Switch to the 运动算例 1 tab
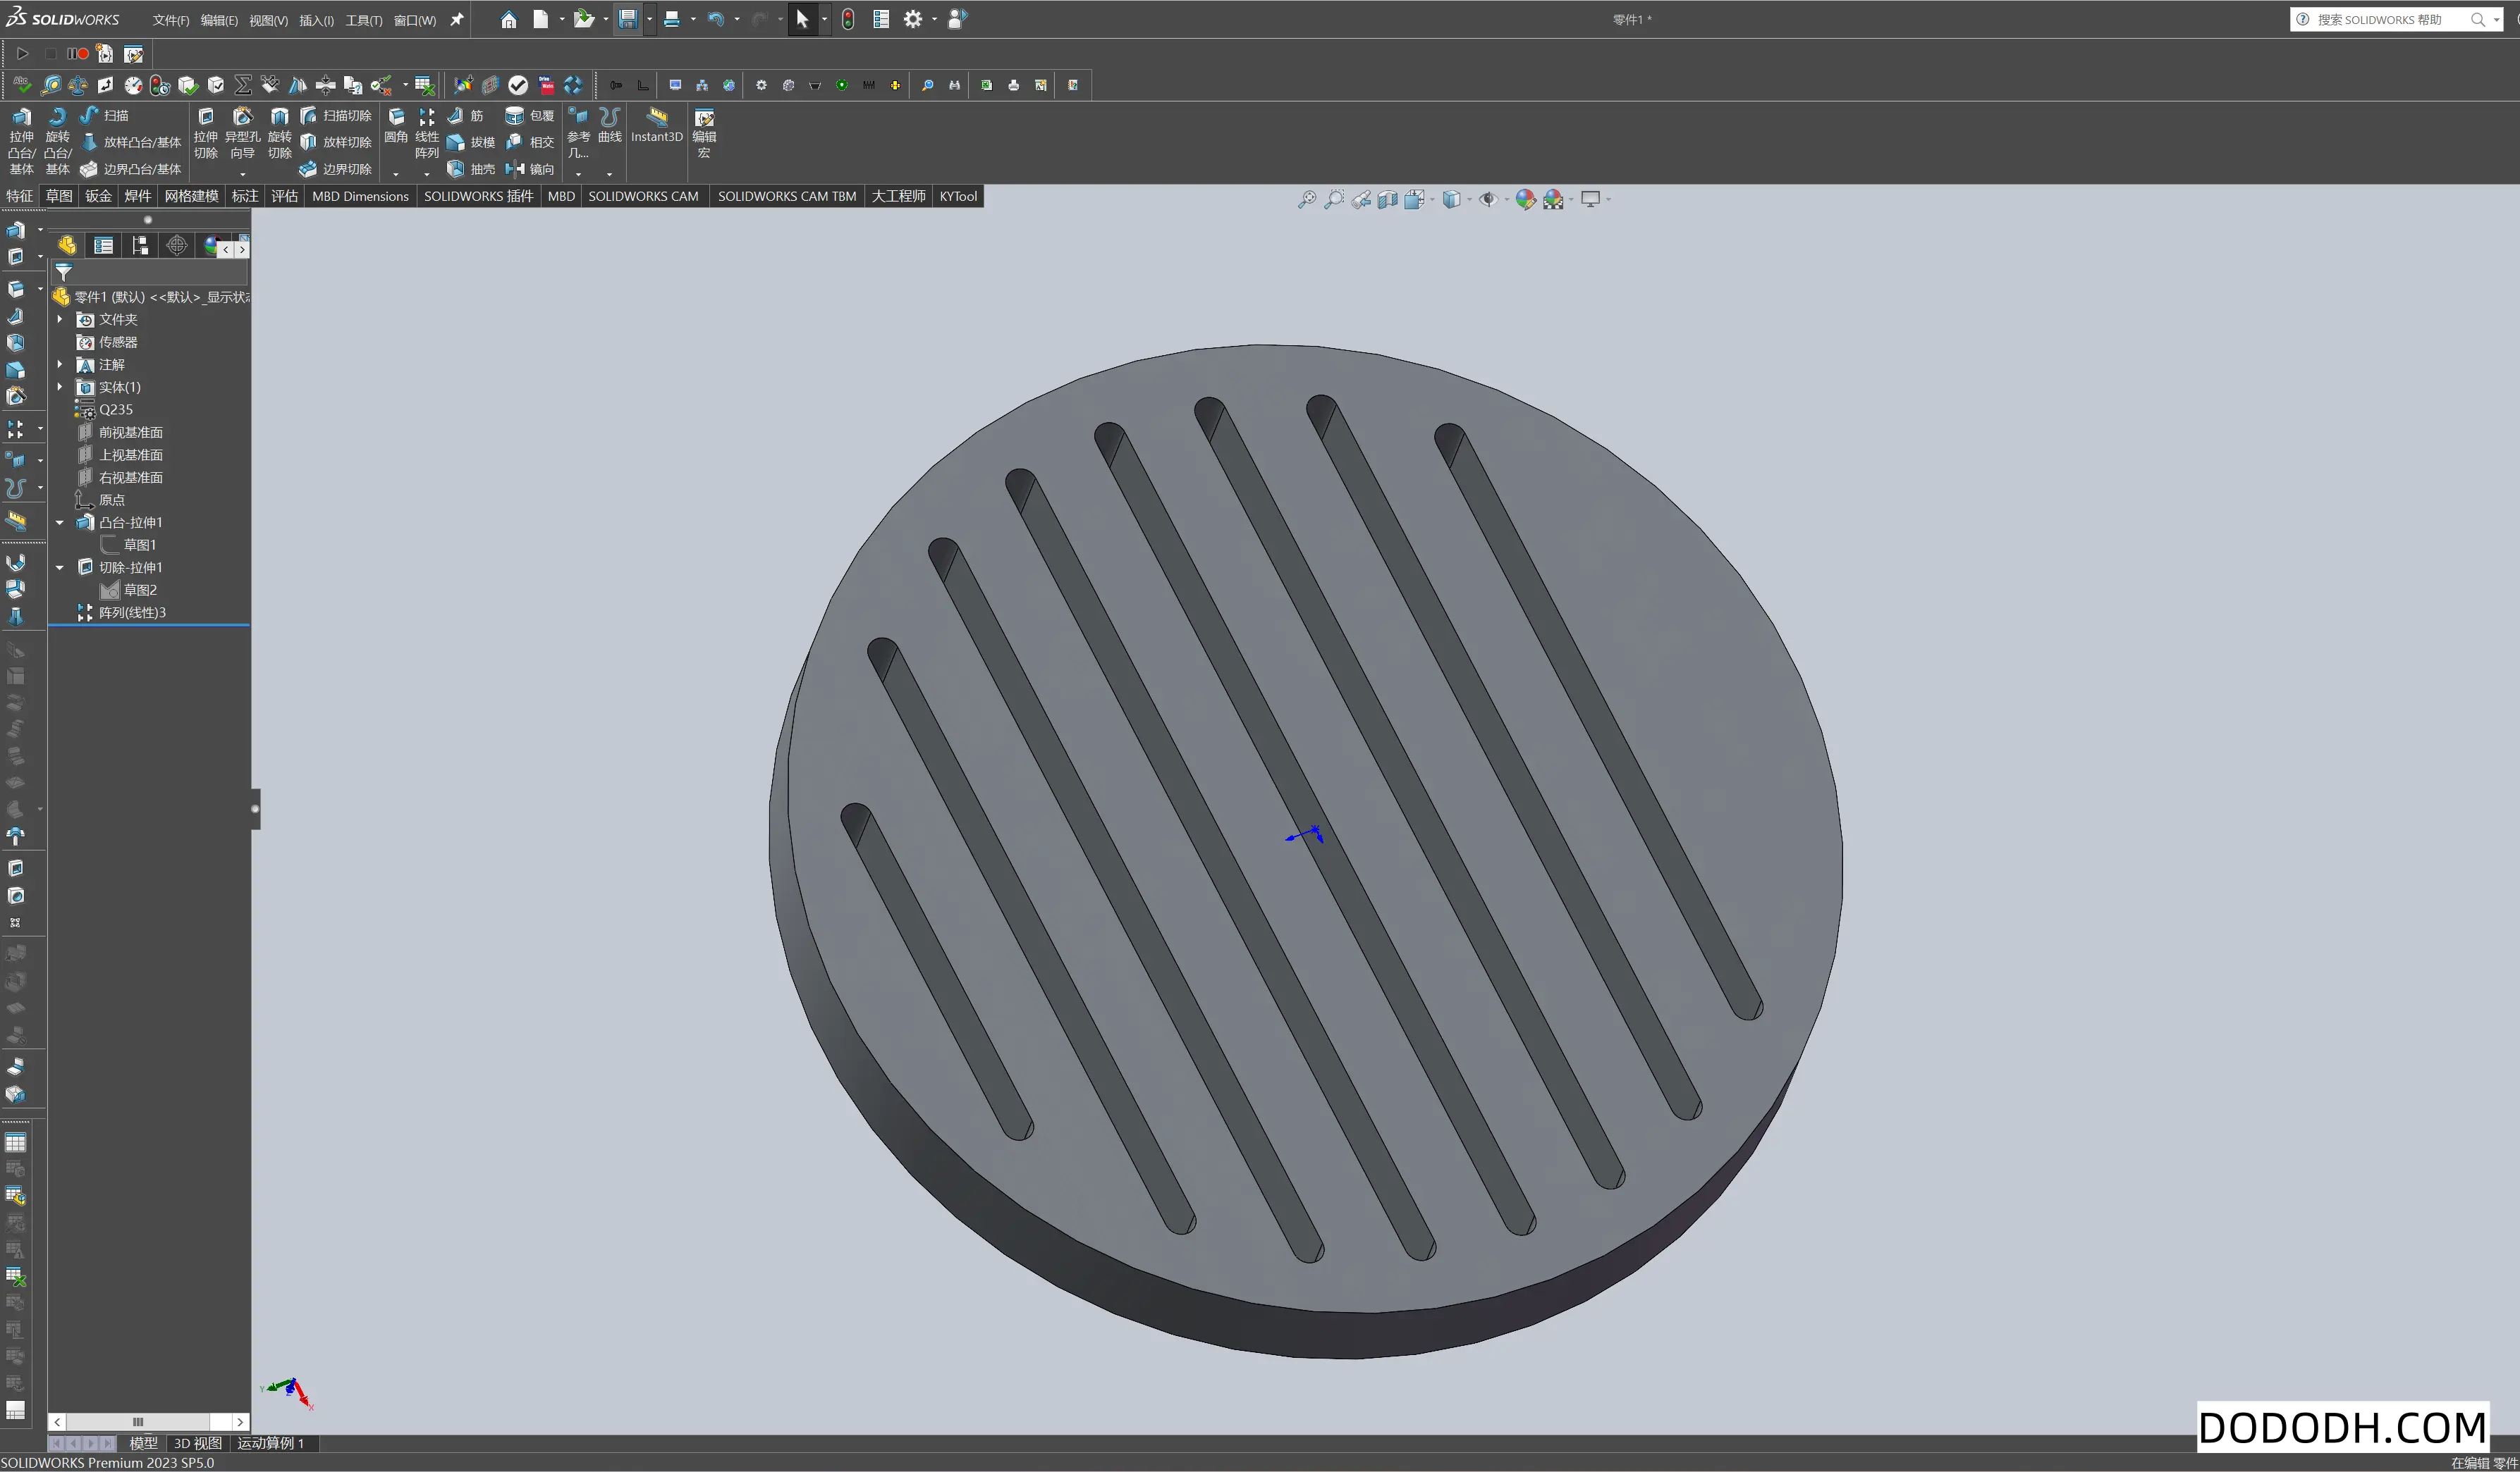This screenshot has height=1472, width=2520. click(270, 1443)
